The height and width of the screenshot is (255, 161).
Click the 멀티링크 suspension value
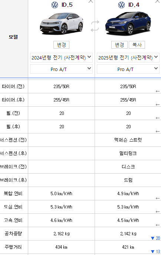click(128, 153)
